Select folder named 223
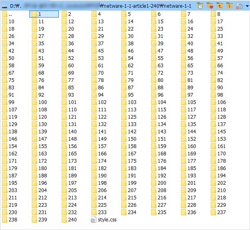Viewport: 250px width, 230px height. click(x=40, y=205)
